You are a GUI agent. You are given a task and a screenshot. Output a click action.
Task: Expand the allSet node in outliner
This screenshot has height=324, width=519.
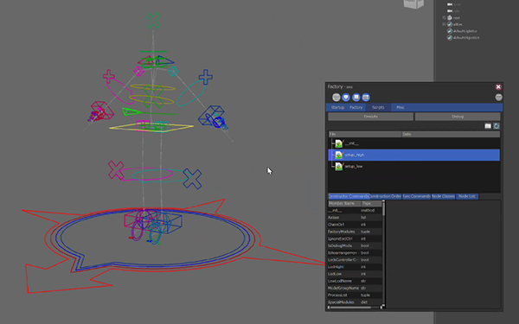pyautogui.click(x=445, y=24)
